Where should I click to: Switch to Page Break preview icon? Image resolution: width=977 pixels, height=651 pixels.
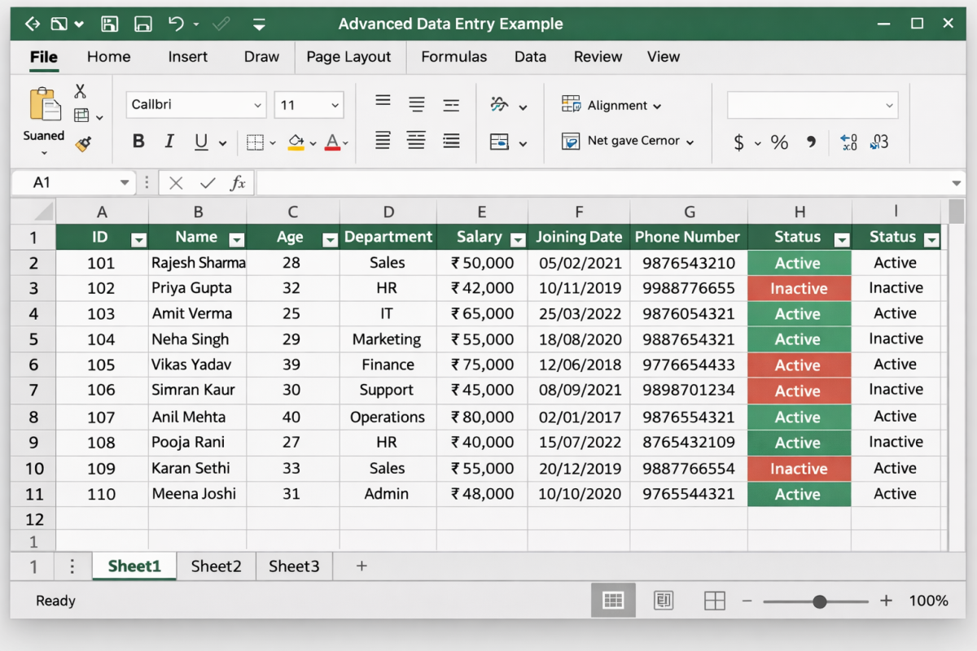714,601
